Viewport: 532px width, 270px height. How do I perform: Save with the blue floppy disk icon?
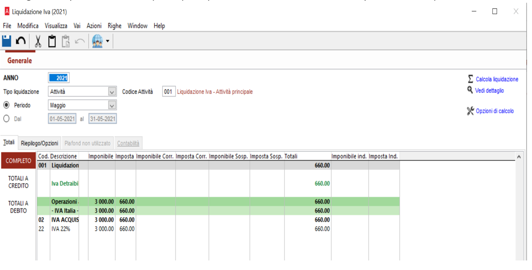tap(6, 41)
